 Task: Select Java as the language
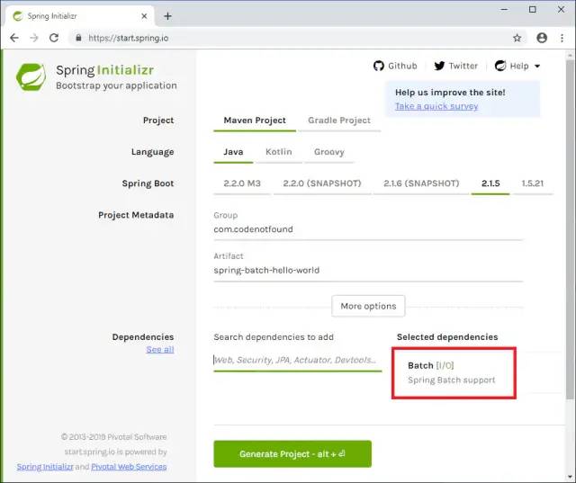click(x=233, y=152)
